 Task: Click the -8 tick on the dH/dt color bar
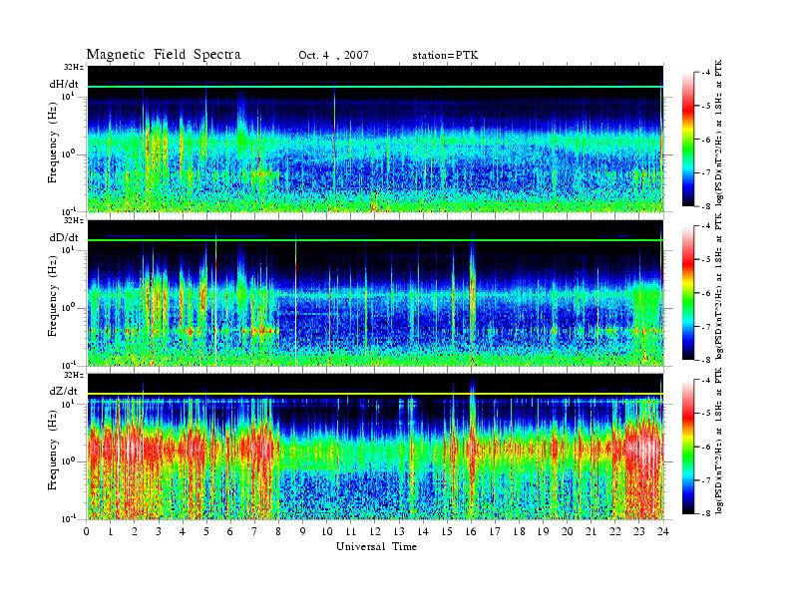tap(704, 206)
